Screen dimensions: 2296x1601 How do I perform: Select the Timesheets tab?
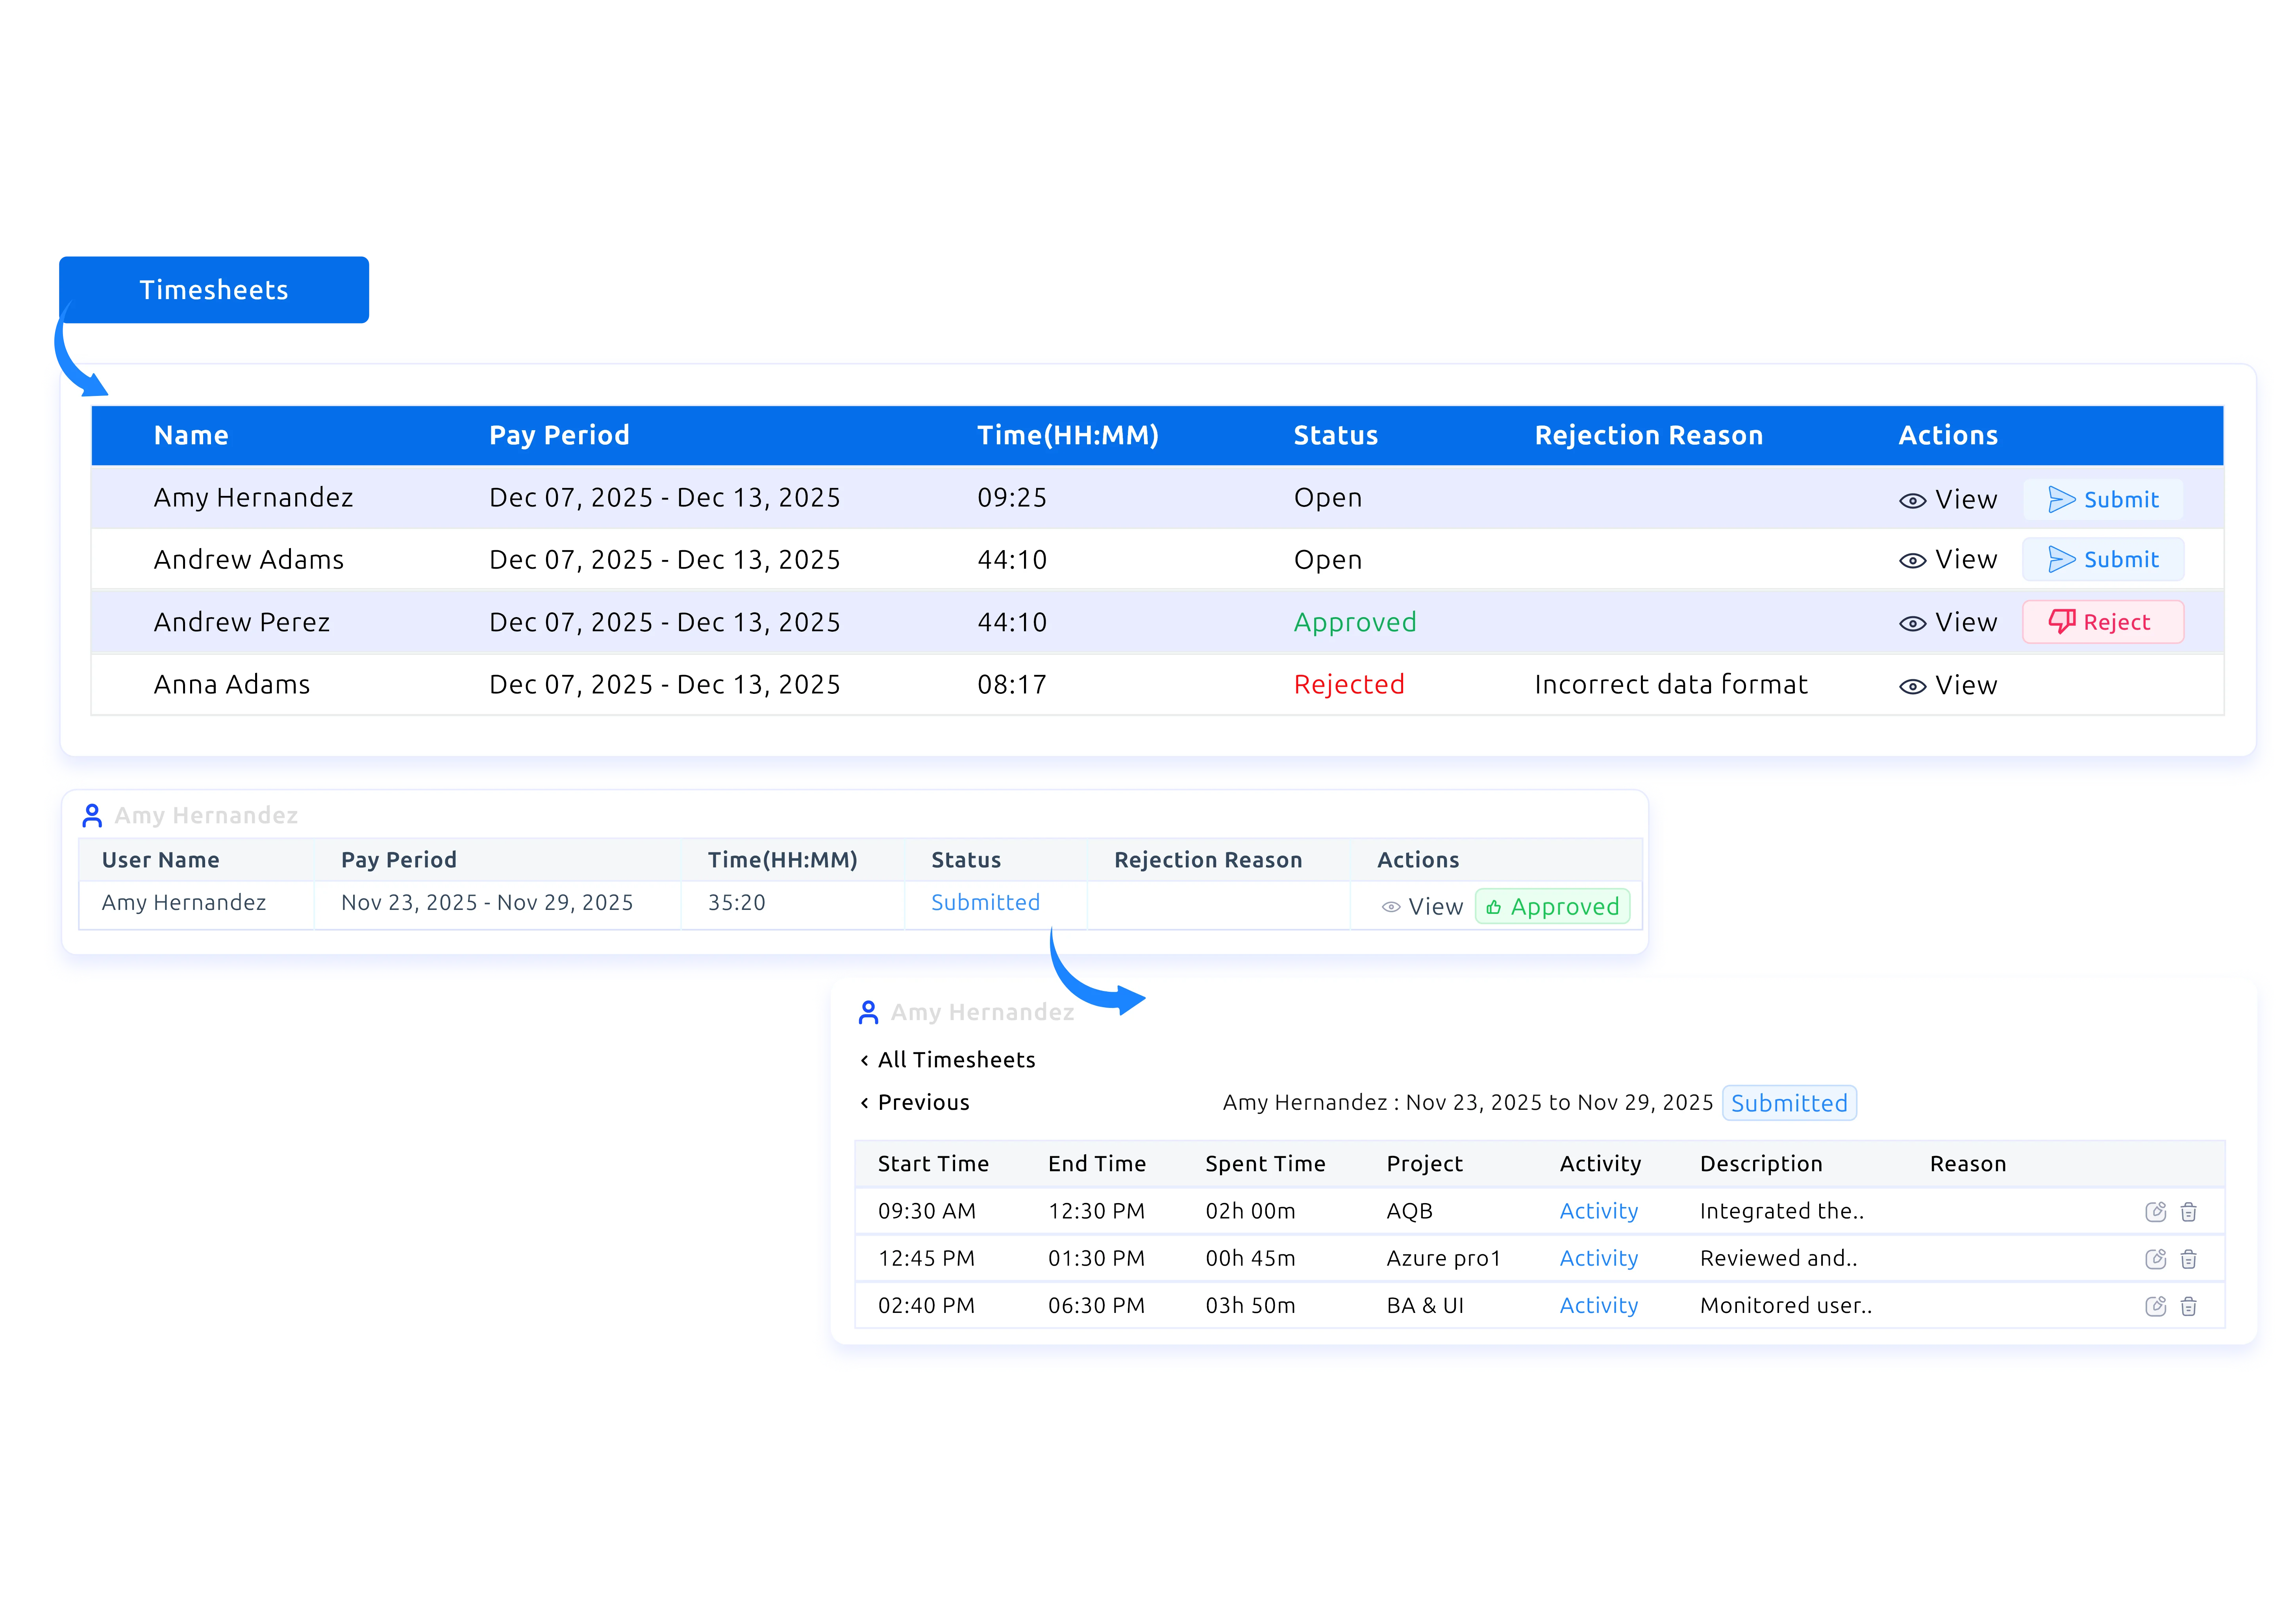[214, 290]
